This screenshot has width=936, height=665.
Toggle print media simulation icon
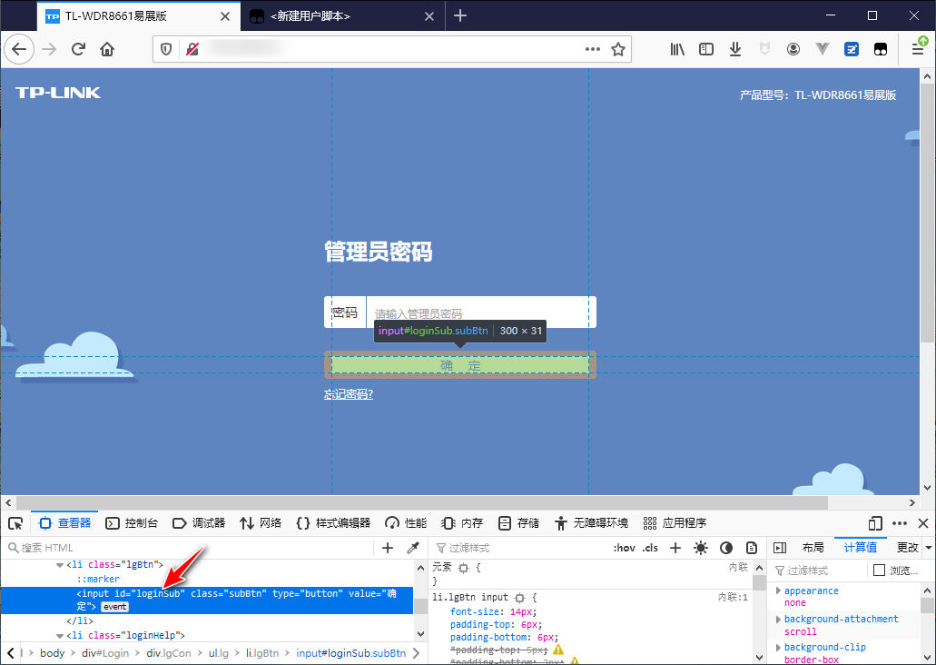[752, 548]
